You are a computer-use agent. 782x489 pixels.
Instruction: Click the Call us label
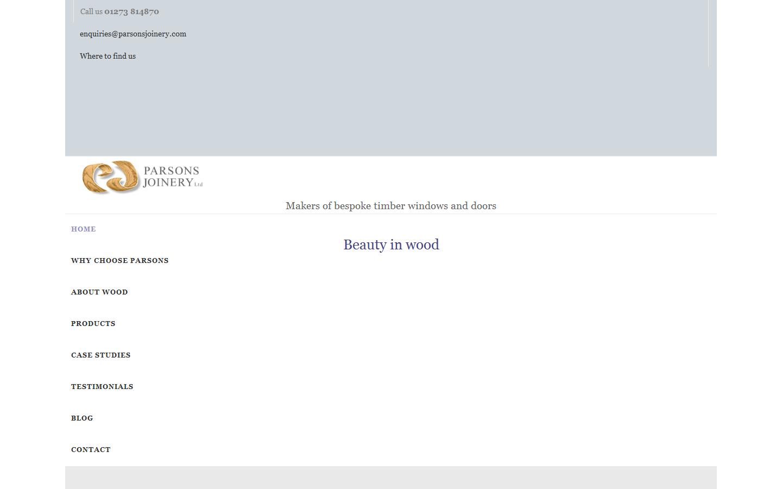click(x=91, y=11)
